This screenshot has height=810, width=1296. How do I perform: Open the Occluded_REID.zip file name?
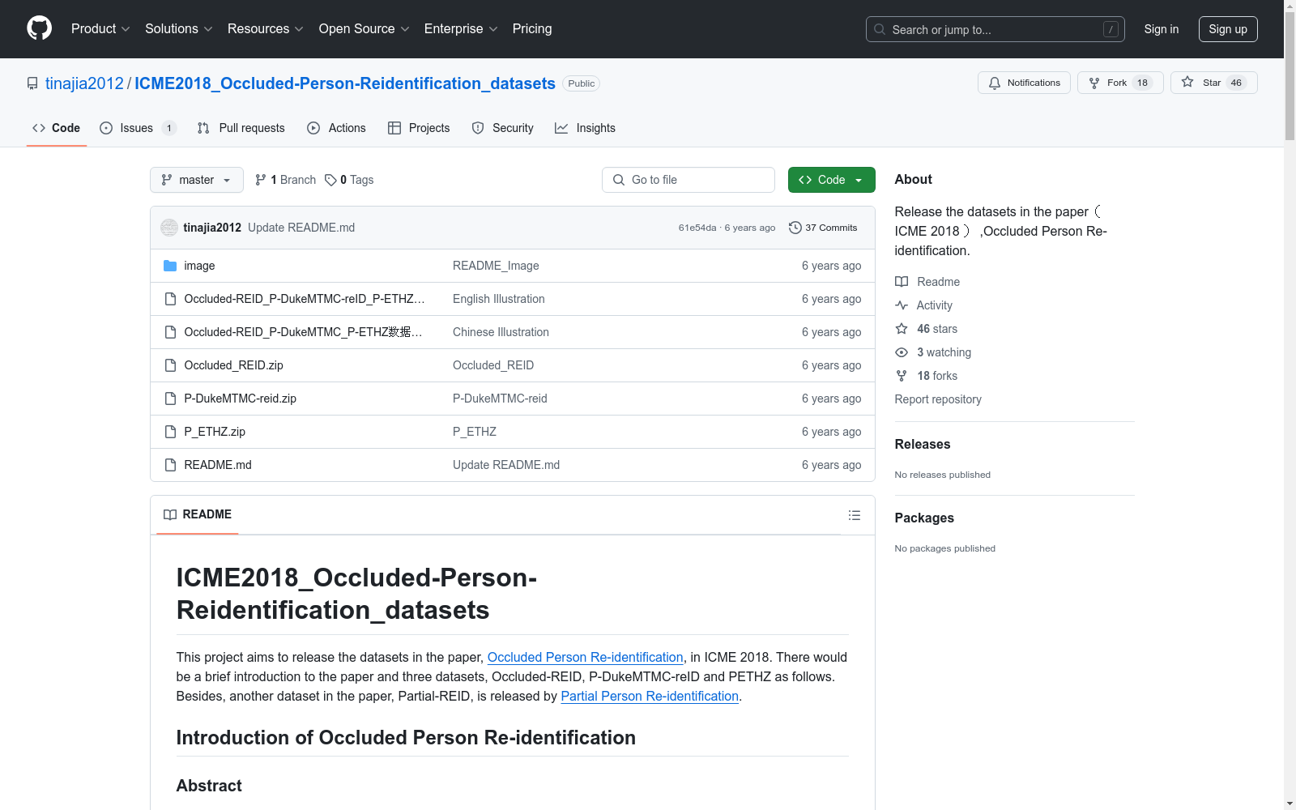(234, 365)
